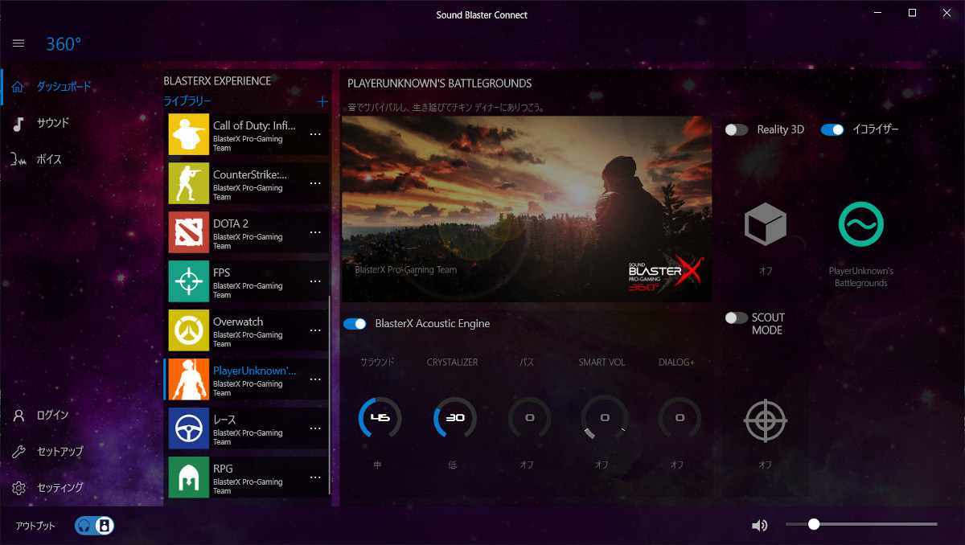Screen dimensions: 965x545
Task: Click the RPG profile name text
Action: click(x=224, y=469)
